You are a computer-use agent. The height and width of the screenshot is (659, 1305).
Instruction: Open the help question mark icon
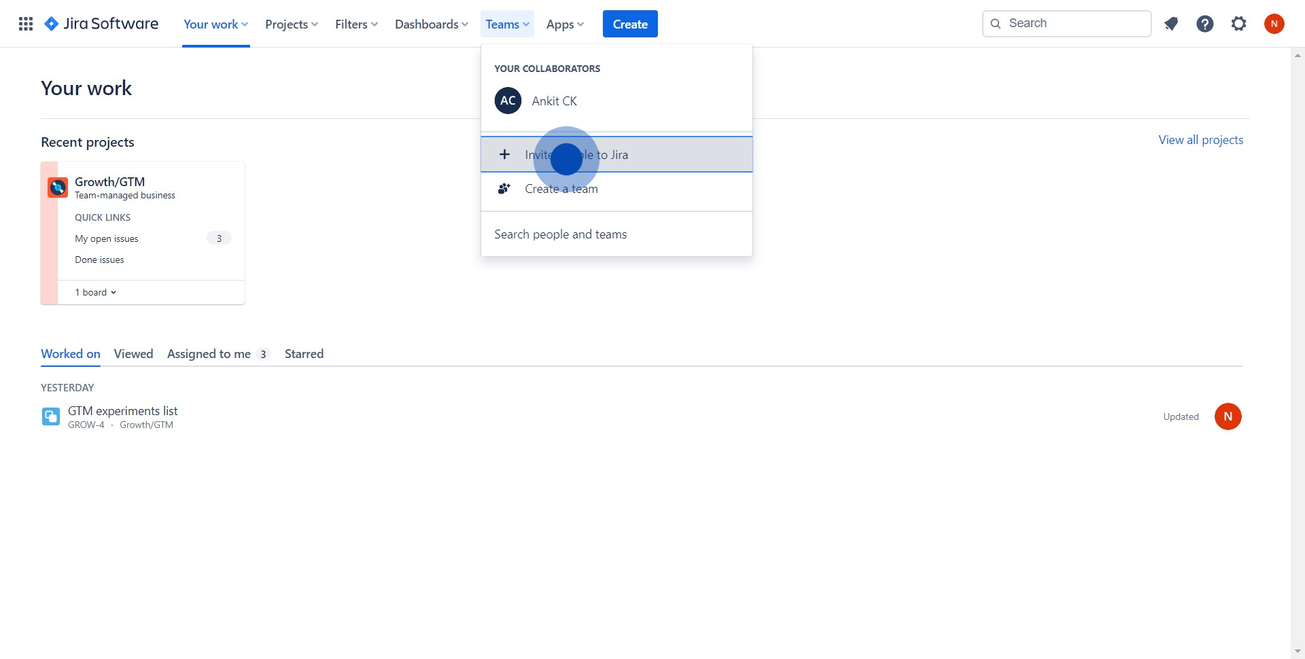pyautogui.click(x=1204, y=24)
